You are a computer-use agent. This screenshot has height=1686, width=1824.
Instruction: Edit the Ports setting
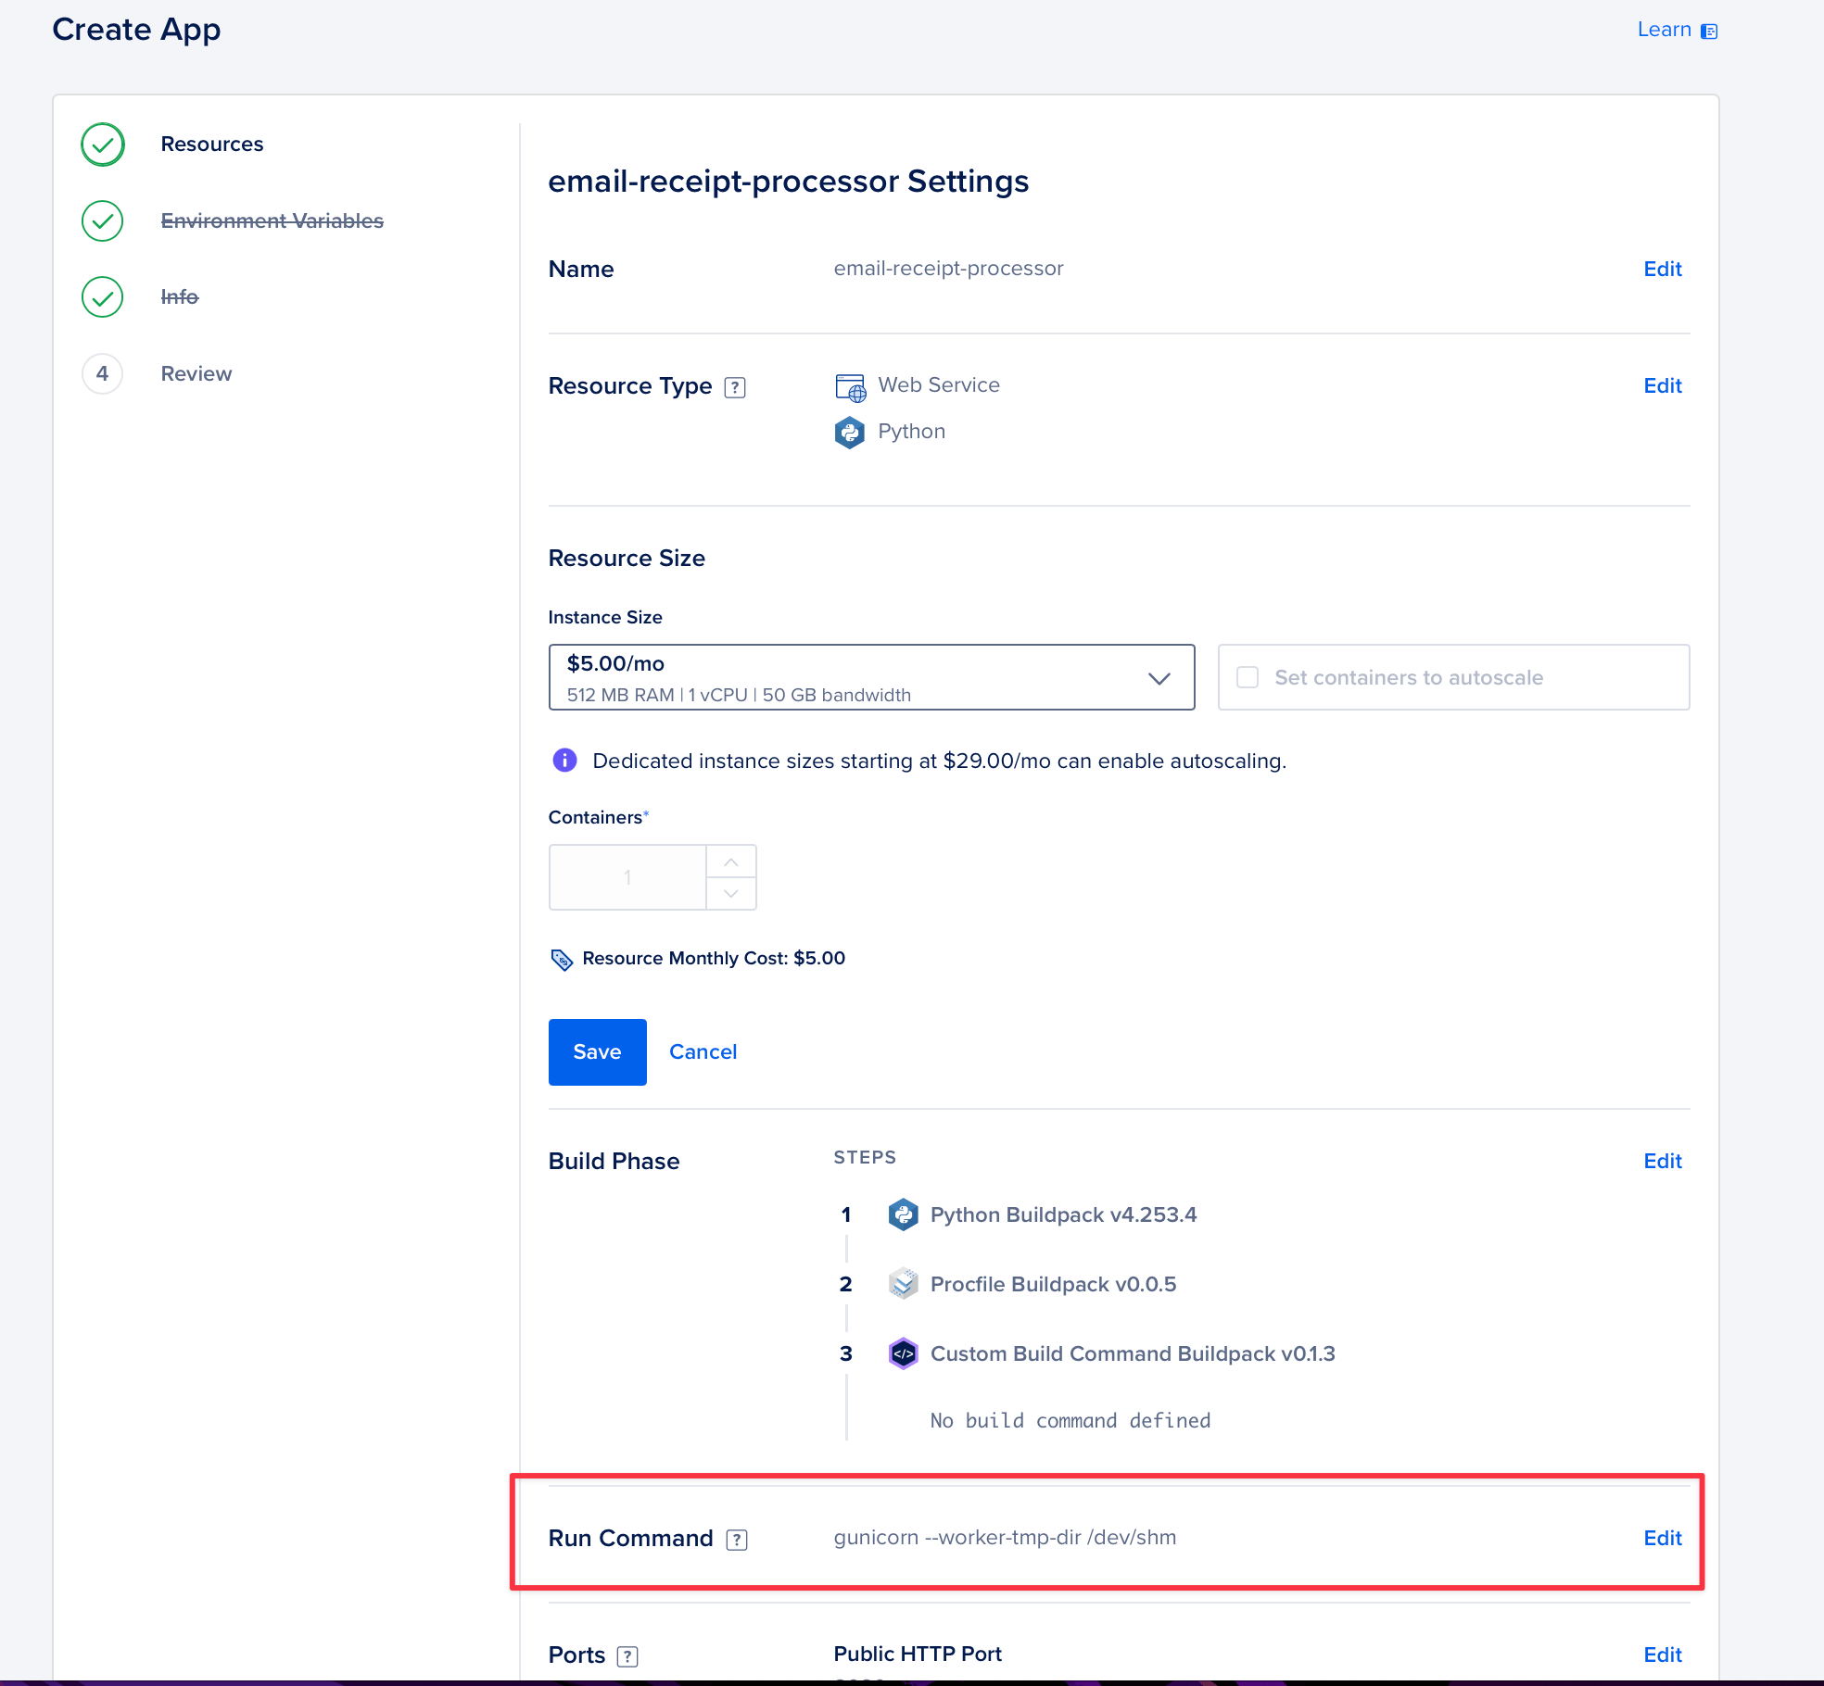(x=1663, y=1655)
